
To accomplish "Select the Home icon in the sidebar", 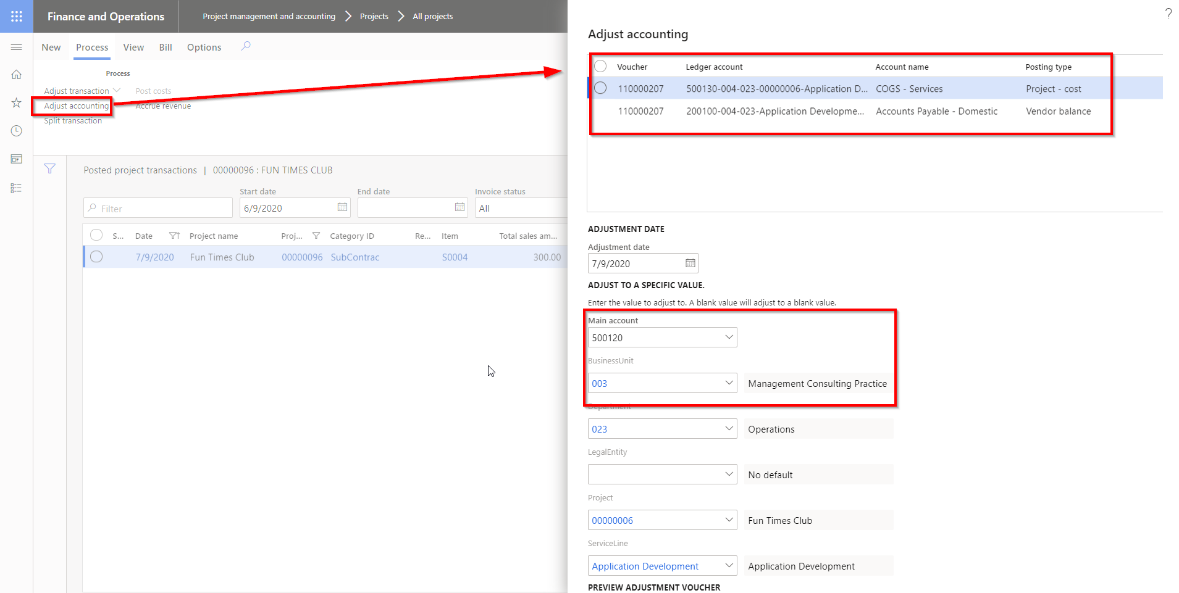I will [16, 74].
